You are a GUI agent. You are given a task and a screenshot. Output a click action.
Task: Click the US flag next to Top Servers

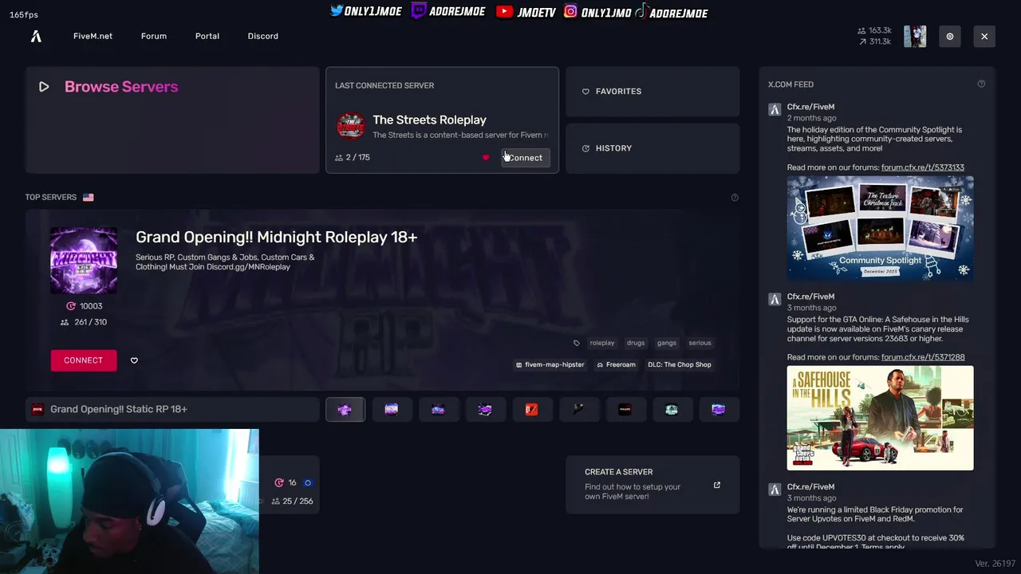click(89, 197)
